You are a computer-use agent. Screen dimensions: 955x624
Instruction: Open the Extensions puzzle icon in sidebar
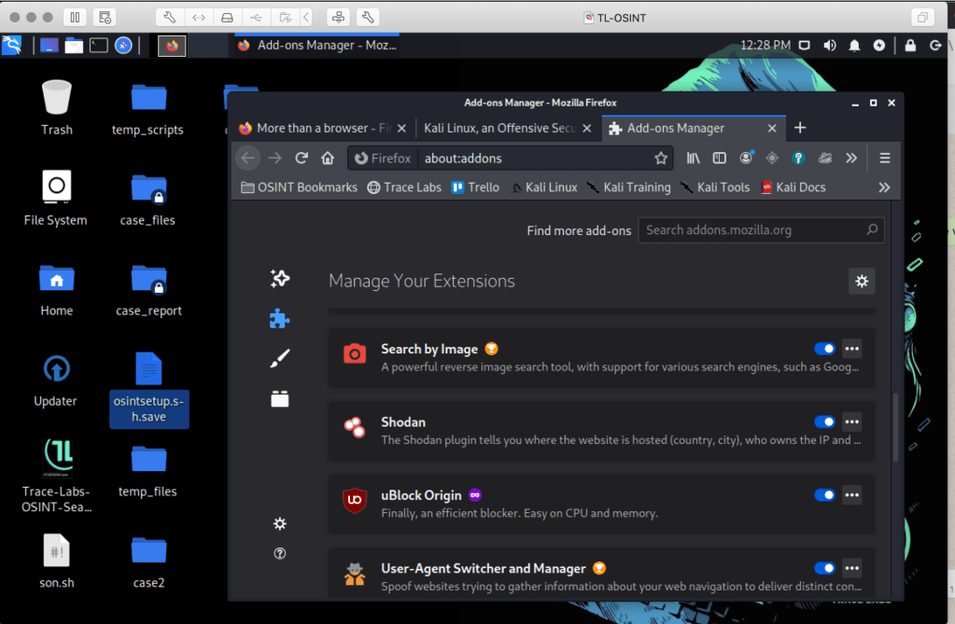[x=279, y=319]
